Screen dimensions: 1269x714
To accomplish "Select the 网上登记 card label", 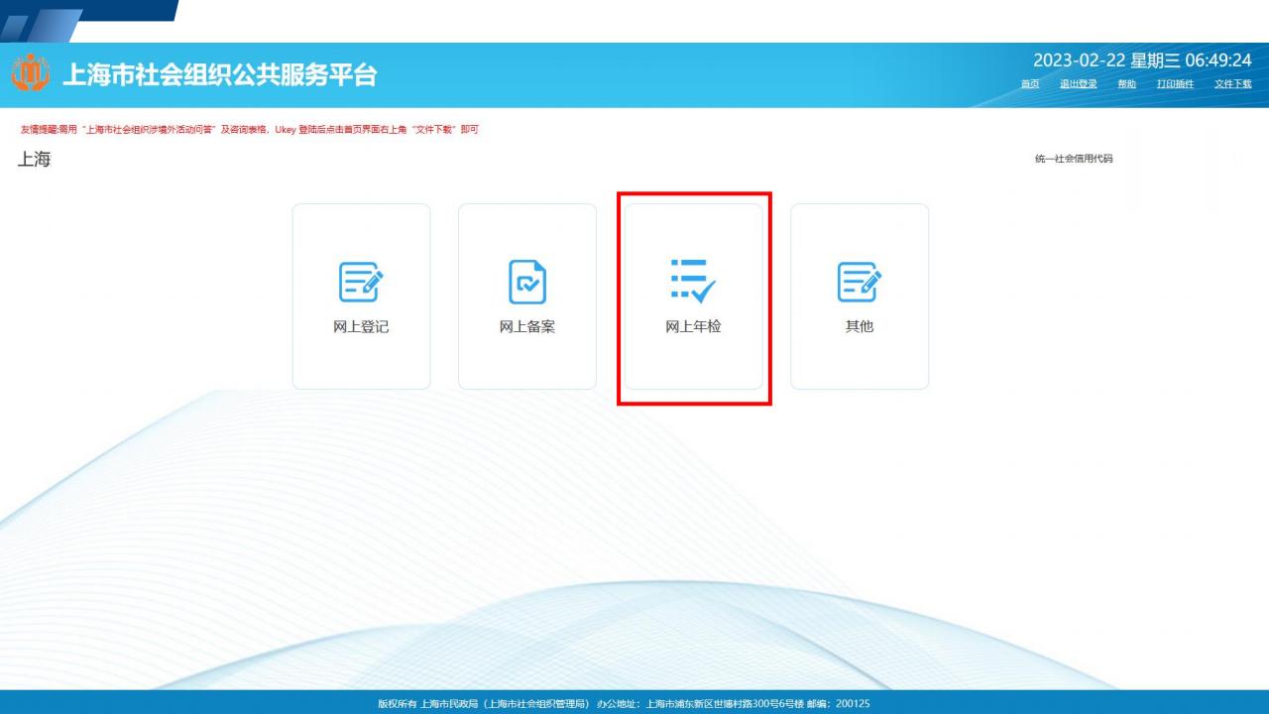I will tap(361, 327).
